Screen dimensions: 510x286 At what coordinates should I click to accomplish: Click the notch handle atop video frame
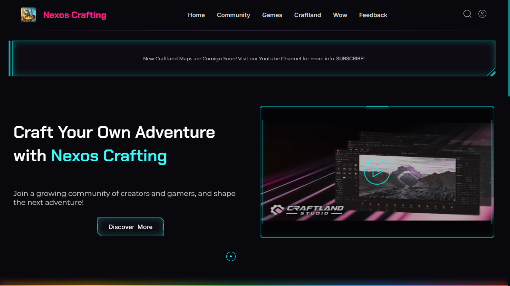pyautogui.click(x=377, y=107)
